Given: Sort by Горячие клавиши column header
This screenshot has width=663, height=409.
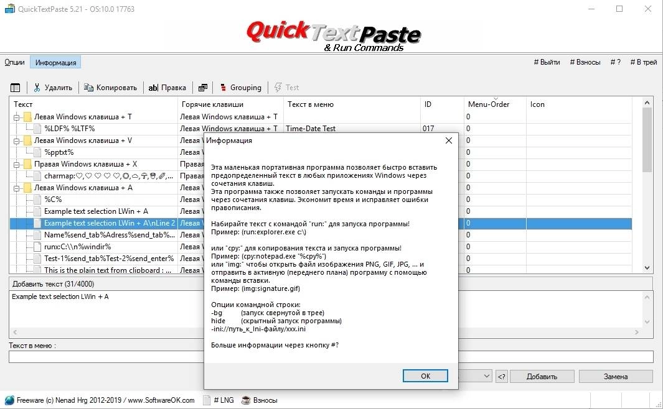Looking at the screenshot, I should click(x=230, y=104).
